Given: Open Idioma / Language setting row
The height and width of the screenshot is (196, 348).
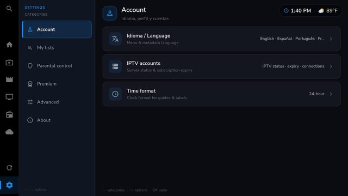Looking at the screenshot, I should tap(221, 39).
